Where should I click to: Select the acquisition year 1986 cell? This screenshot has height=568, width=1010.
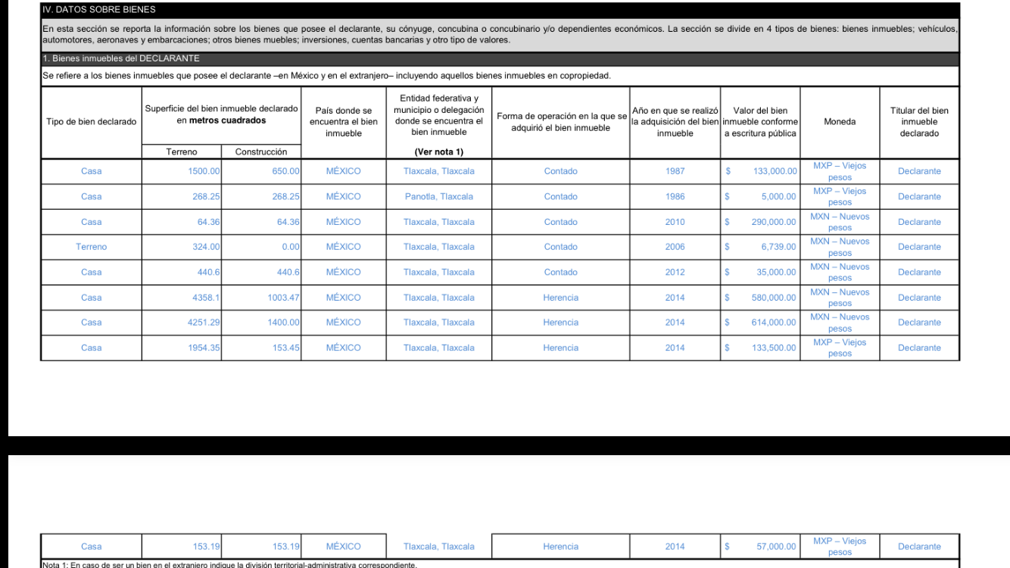coord(675,196)
